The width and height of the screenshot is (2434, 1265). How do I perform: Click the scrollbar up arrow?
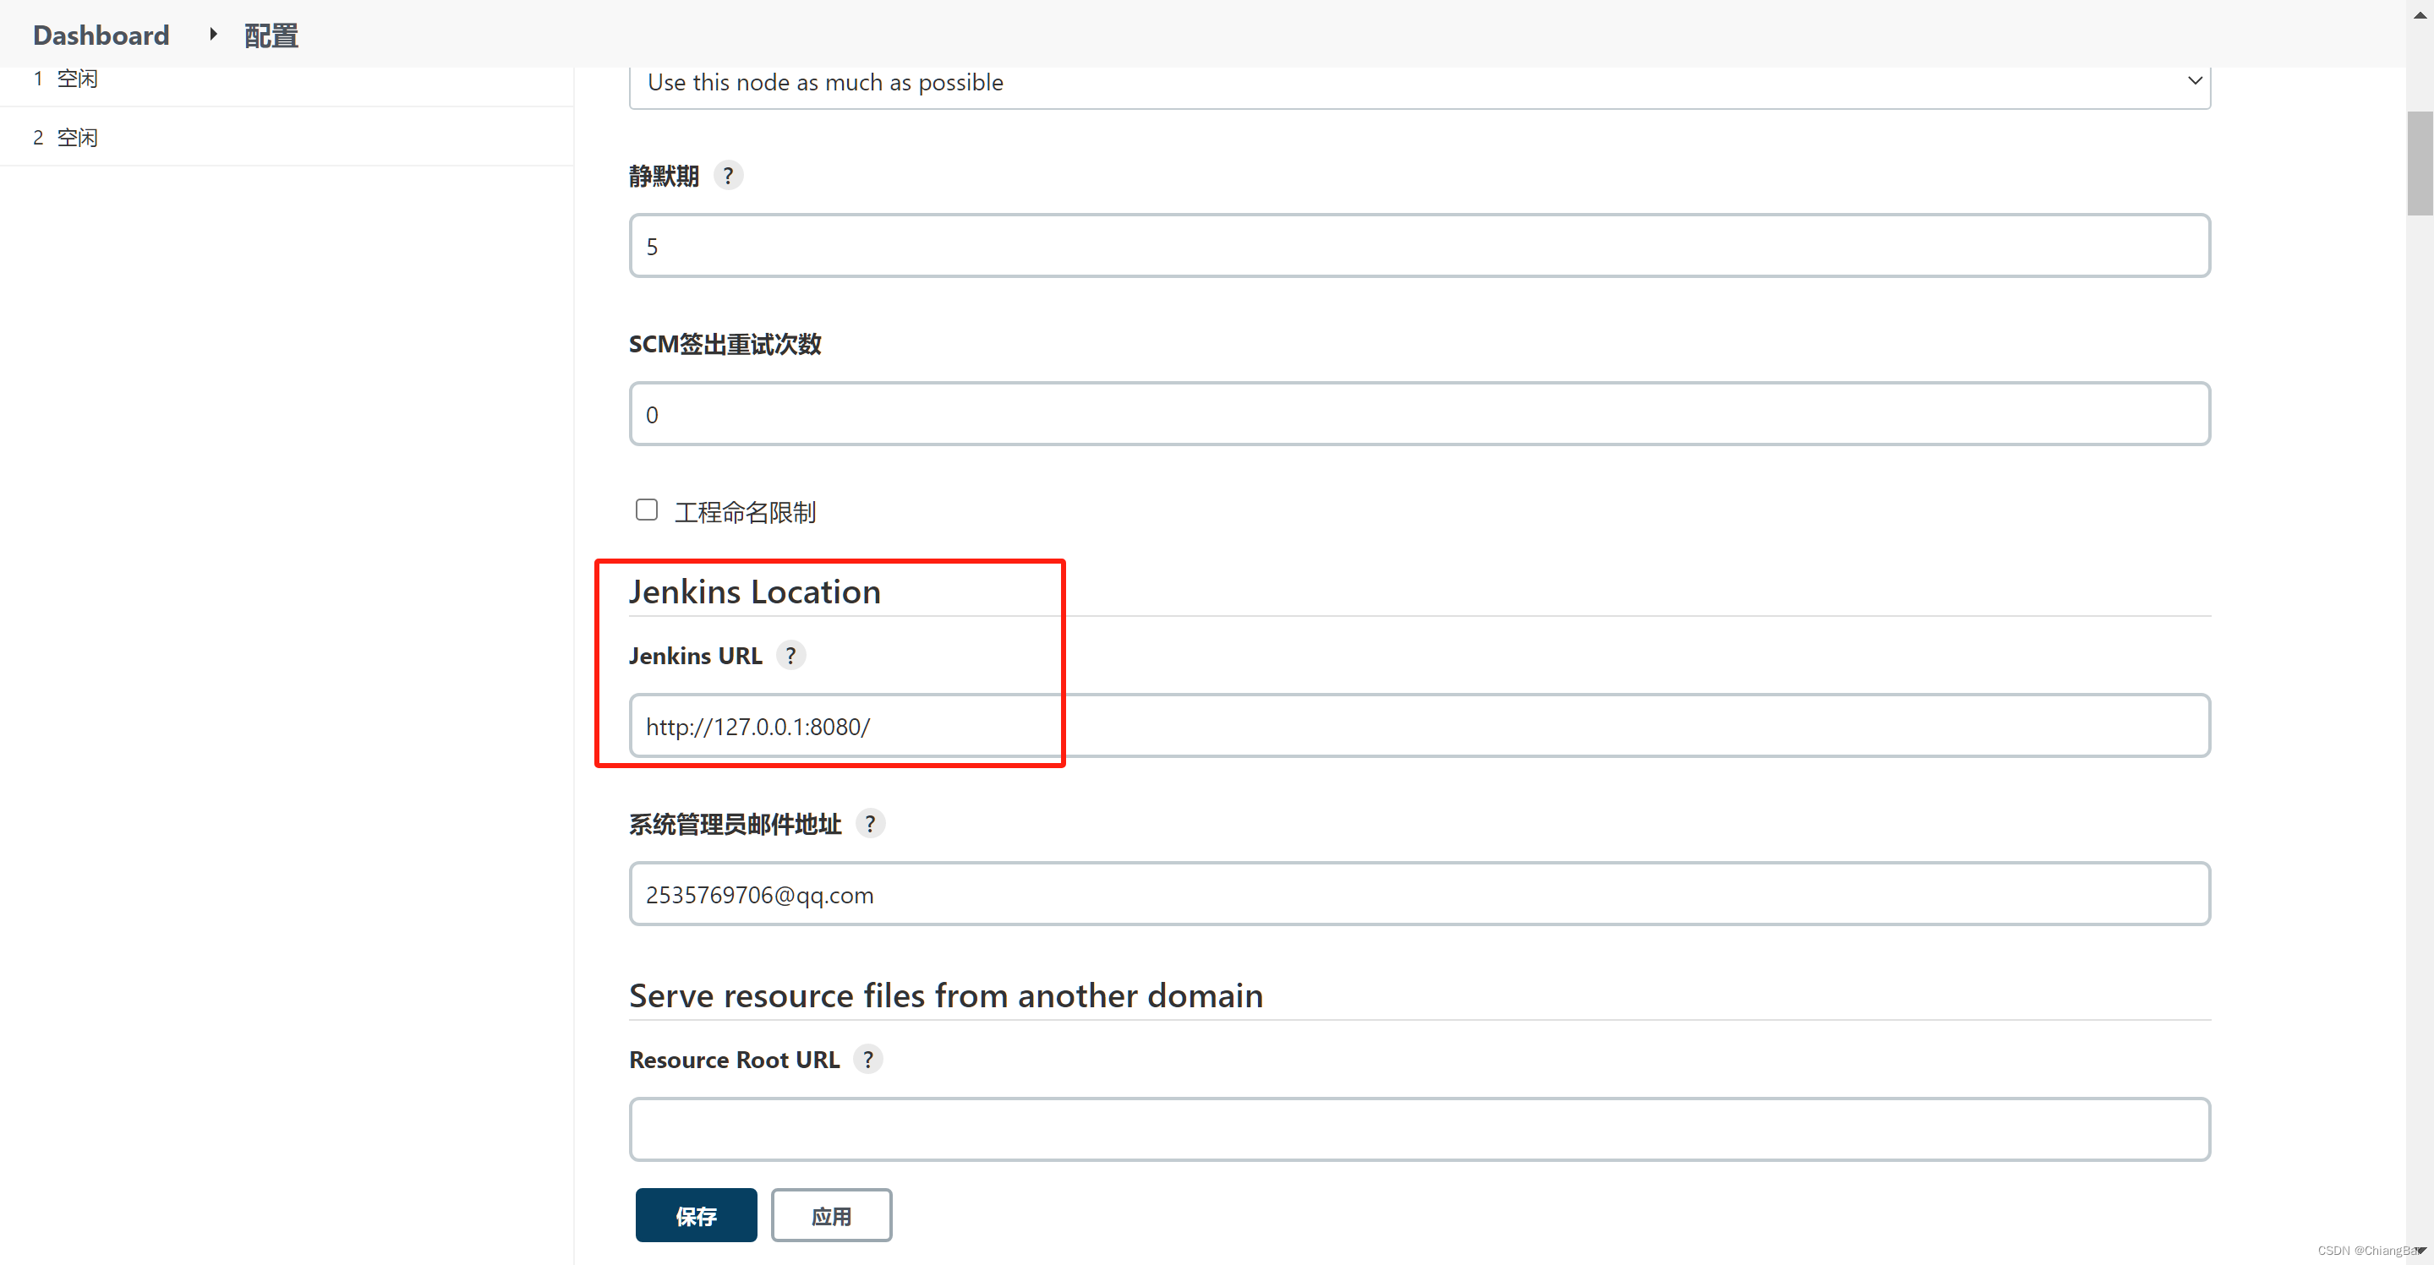point(2420,14)
